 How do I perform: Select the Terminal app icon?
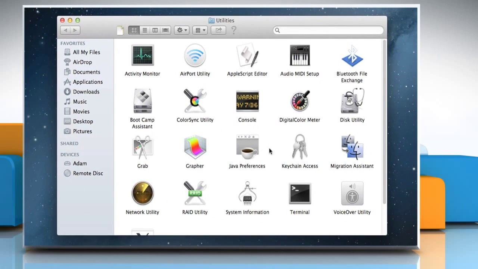click(299, 194)
